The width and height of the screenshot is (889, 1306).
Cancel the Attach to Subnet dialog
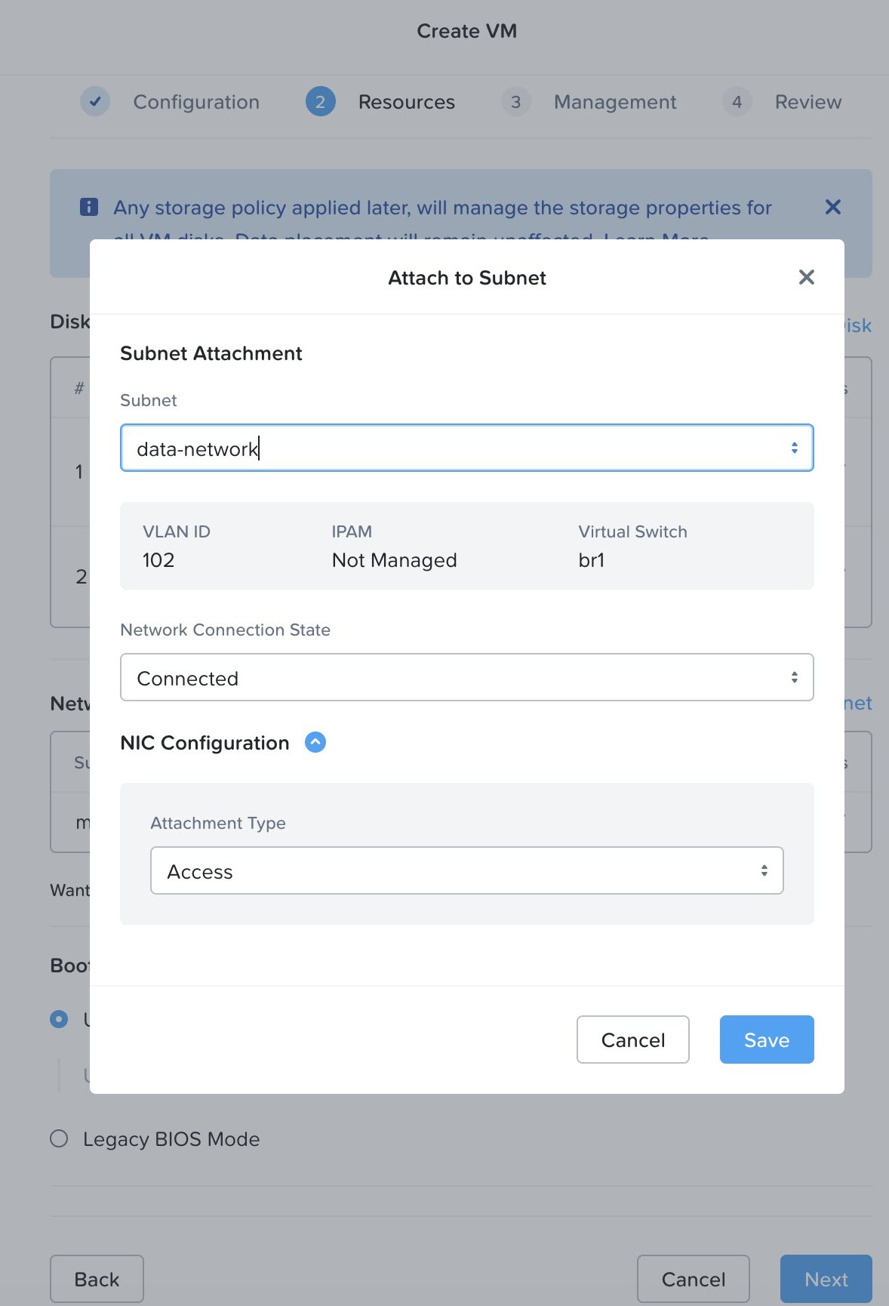pyautogui.click(x=632, y=1040)
